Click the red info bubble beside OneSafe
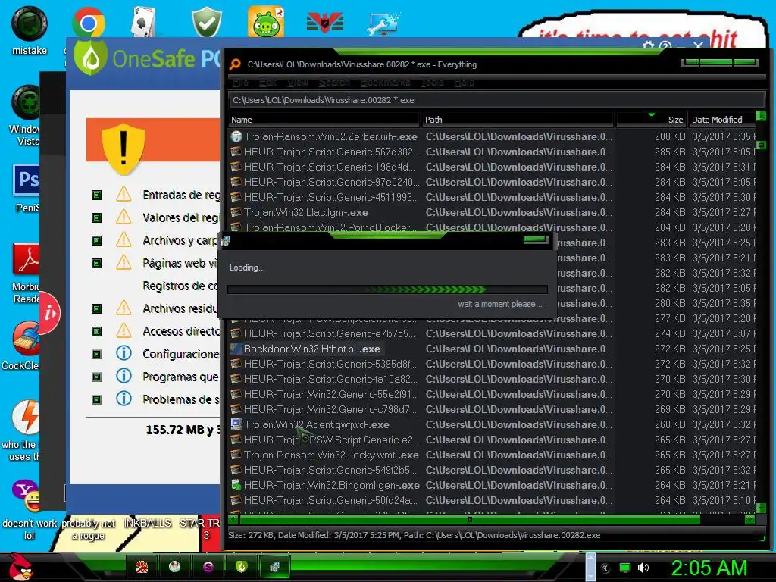 (x=49, y=313)
